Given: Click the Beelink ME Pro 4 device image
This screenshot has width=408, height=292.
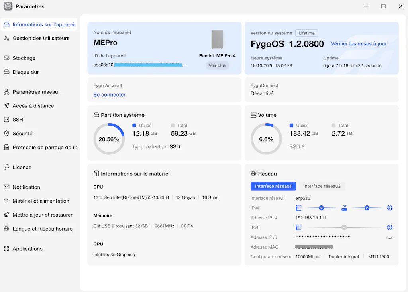Looking at the screenshot, I should click(x=217, y=39).
